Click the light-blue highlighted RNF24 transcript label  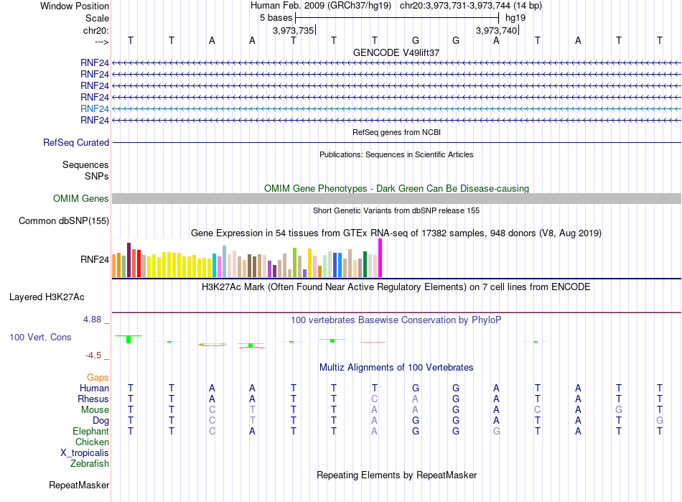[94, 108]
